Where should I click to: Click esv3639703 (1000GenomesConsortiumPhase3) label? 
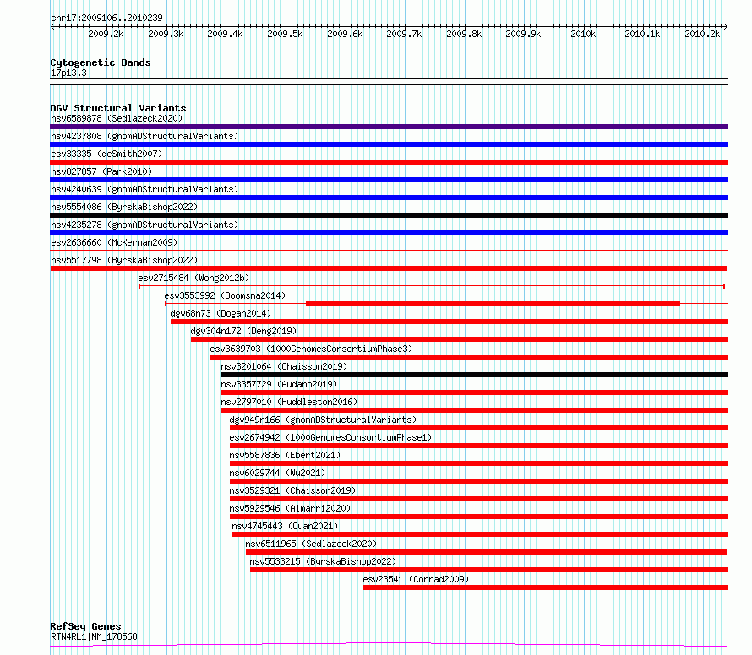[311, 349]
